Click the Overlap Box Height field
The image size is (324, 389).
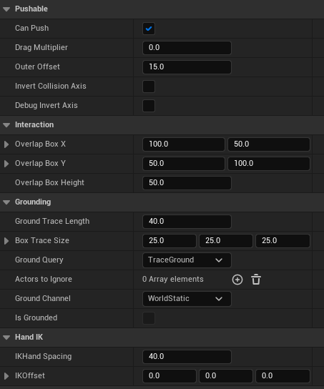pyautogui.click(x=187, y=183)
